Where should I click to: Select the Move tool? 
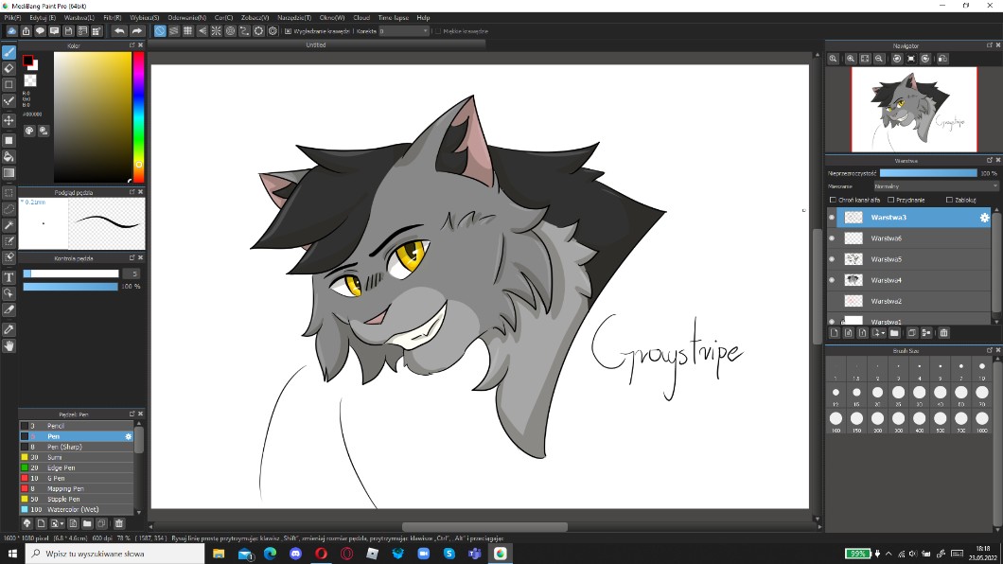pos(9,121)
